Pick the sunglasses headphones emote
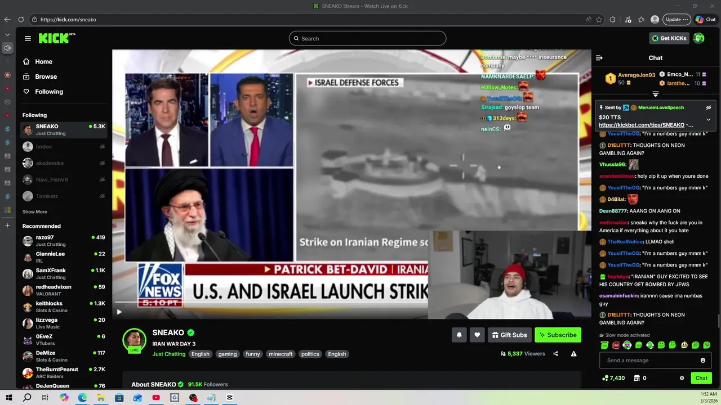The height and width of the screenshot is (405, 721). click(x=627, y=345)
